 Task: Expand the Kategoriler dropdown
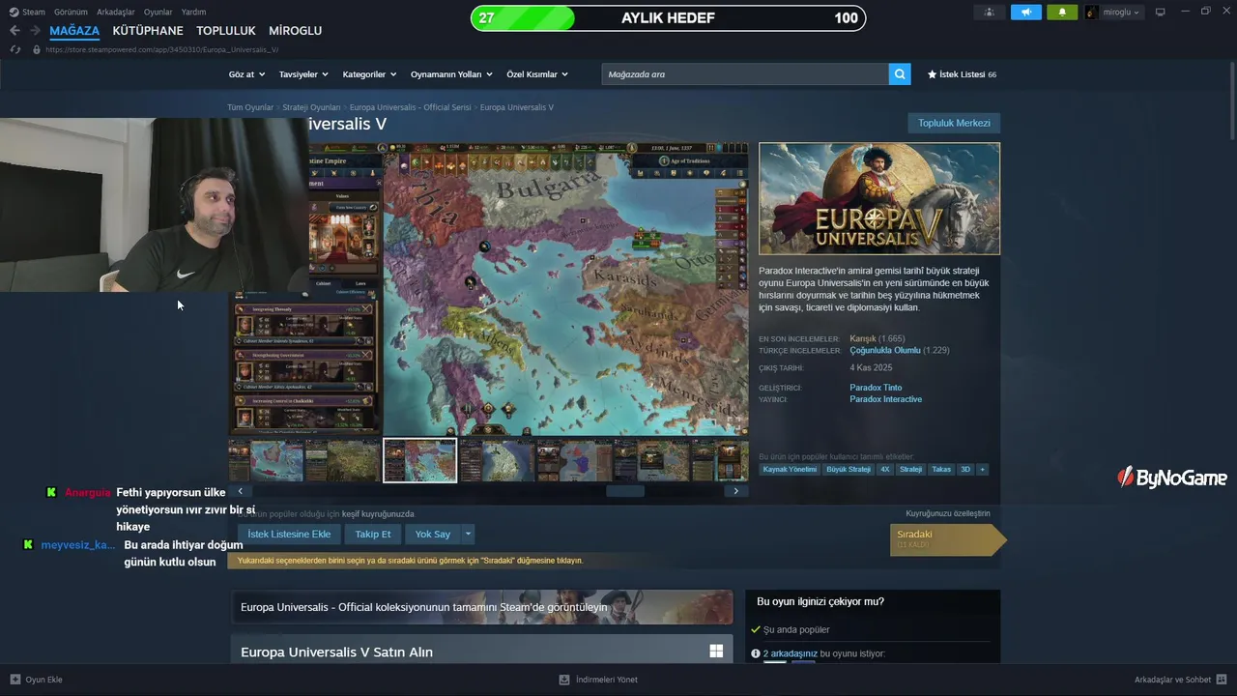[x=369, y=74]
